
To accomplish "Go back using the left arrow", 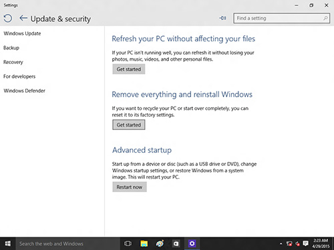I will (x=23, y=18).
